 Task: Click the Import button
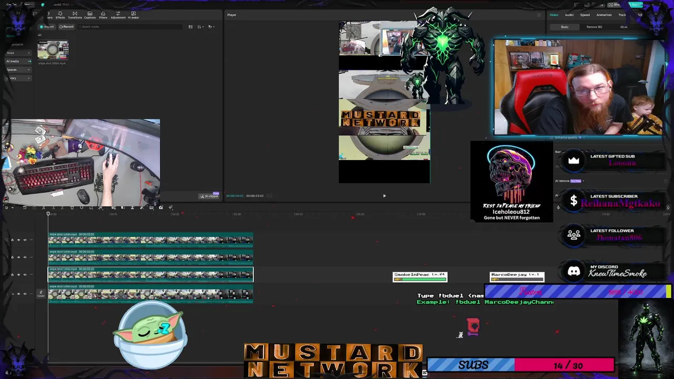(x=47, y=26)
